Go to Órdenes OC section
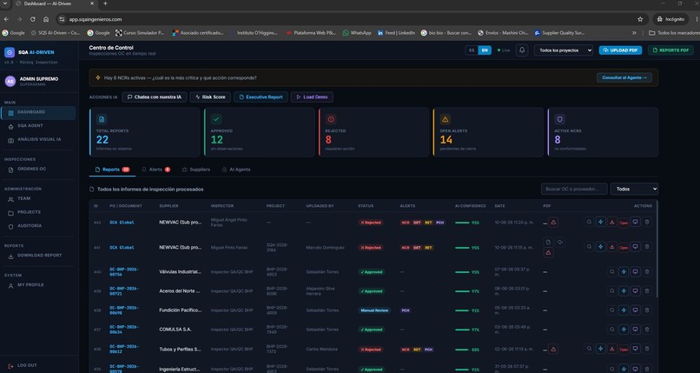The width and height of the screenshot is (700, 373). coord(38,170)
